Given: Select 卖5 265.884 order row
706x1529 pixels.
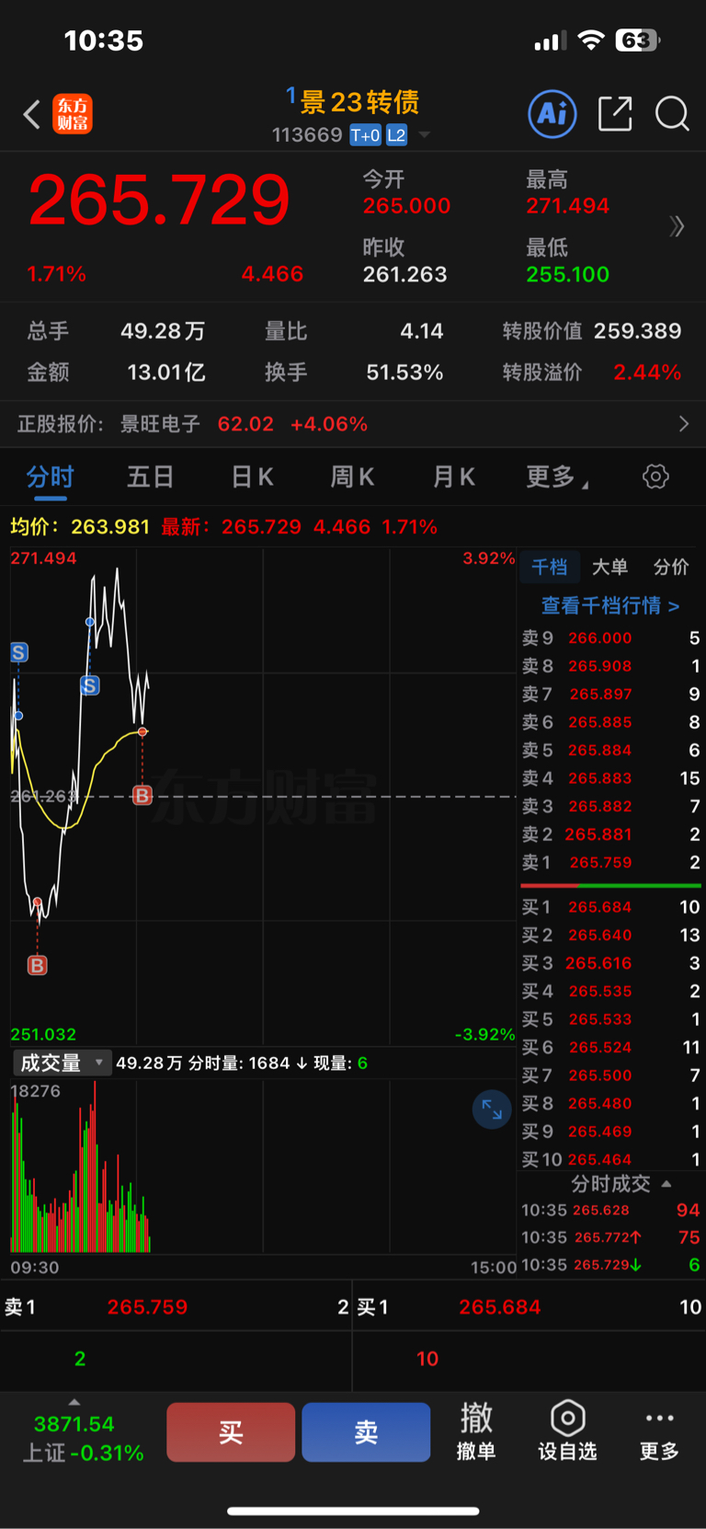Looking at the screenshot, I should coord(610,750).
